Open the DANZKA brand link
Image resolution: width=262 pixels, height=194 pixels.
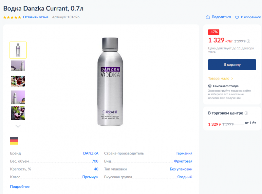click(91, 153)
